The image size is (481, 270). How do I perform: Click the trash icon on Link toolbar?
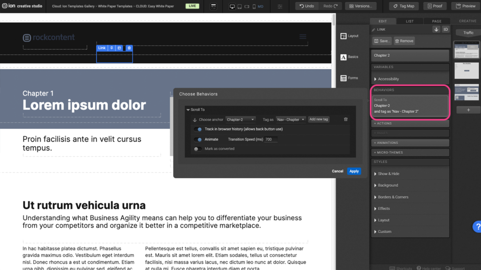(129, 48)
